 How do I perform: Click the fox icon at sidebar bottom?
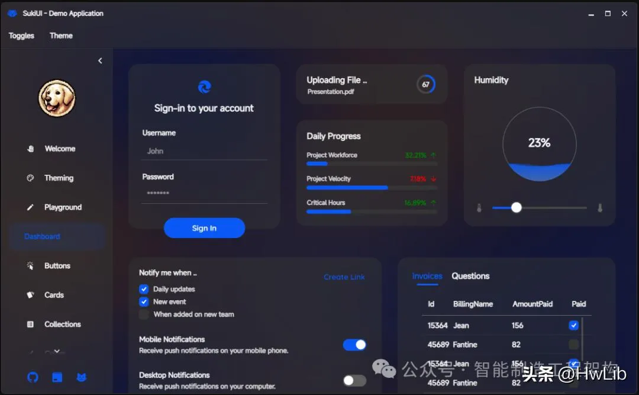82,377
